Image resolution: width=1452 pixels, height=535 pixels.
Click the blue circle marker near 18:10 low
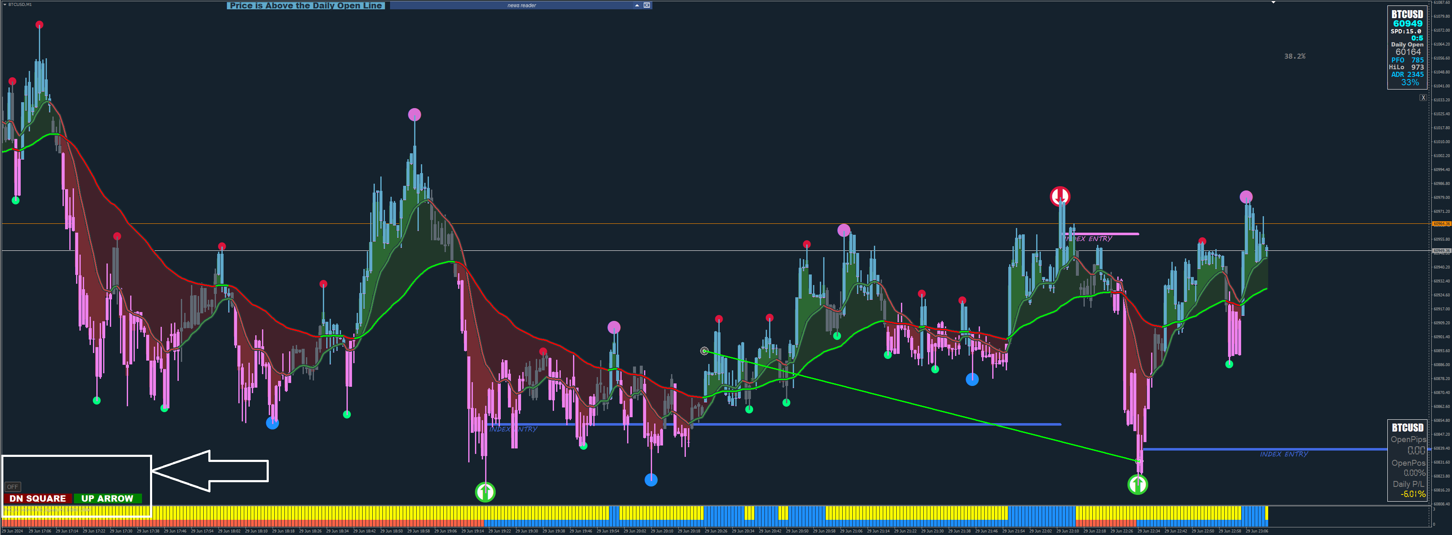click(x=272, y=423)
